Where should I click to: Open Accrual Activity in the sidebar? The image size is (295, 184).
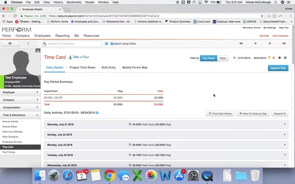point(10,121)
